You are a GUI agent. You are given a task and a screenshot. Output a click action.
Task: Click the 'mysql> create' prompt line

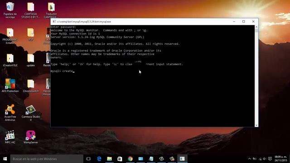[x=62, y=71]
